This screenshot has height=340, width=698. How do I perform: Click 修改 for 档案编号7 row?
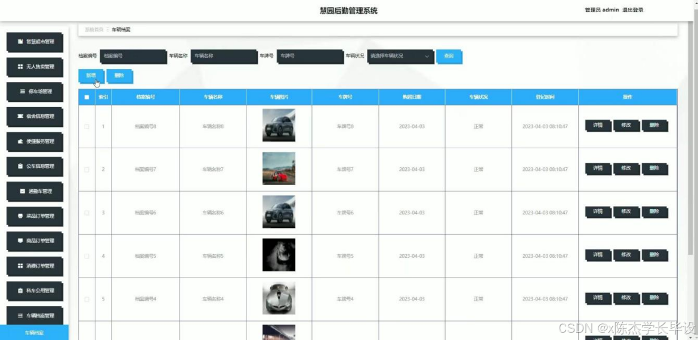click(626, 169)
